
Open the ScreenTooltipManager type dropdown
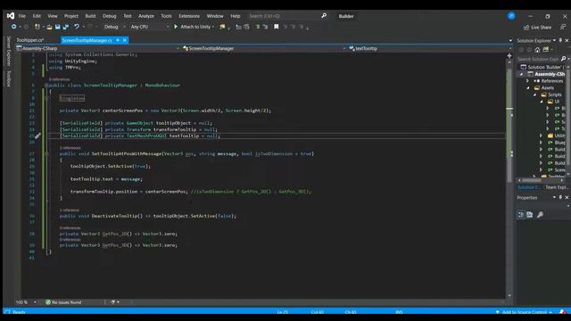click(x=264, y=48)
